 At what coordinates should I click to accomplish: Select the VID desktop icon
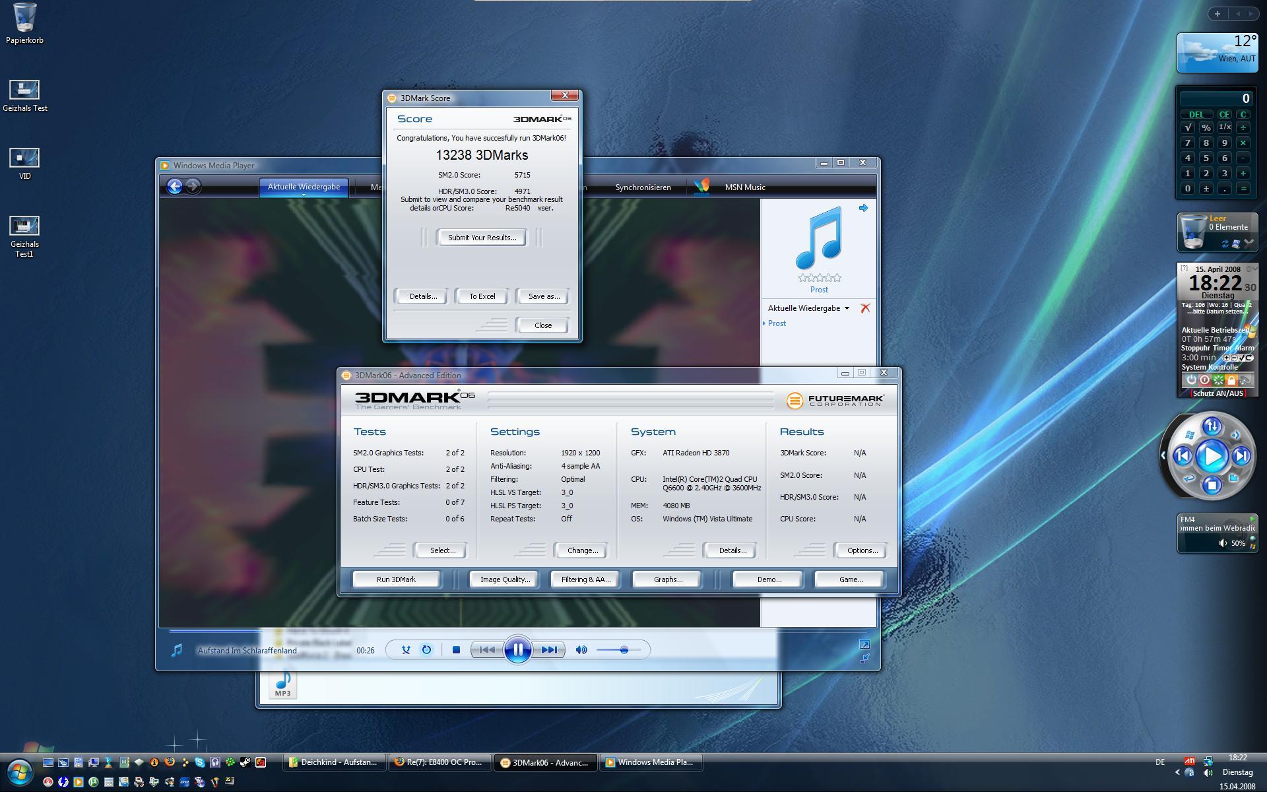(x=24, y=163)
